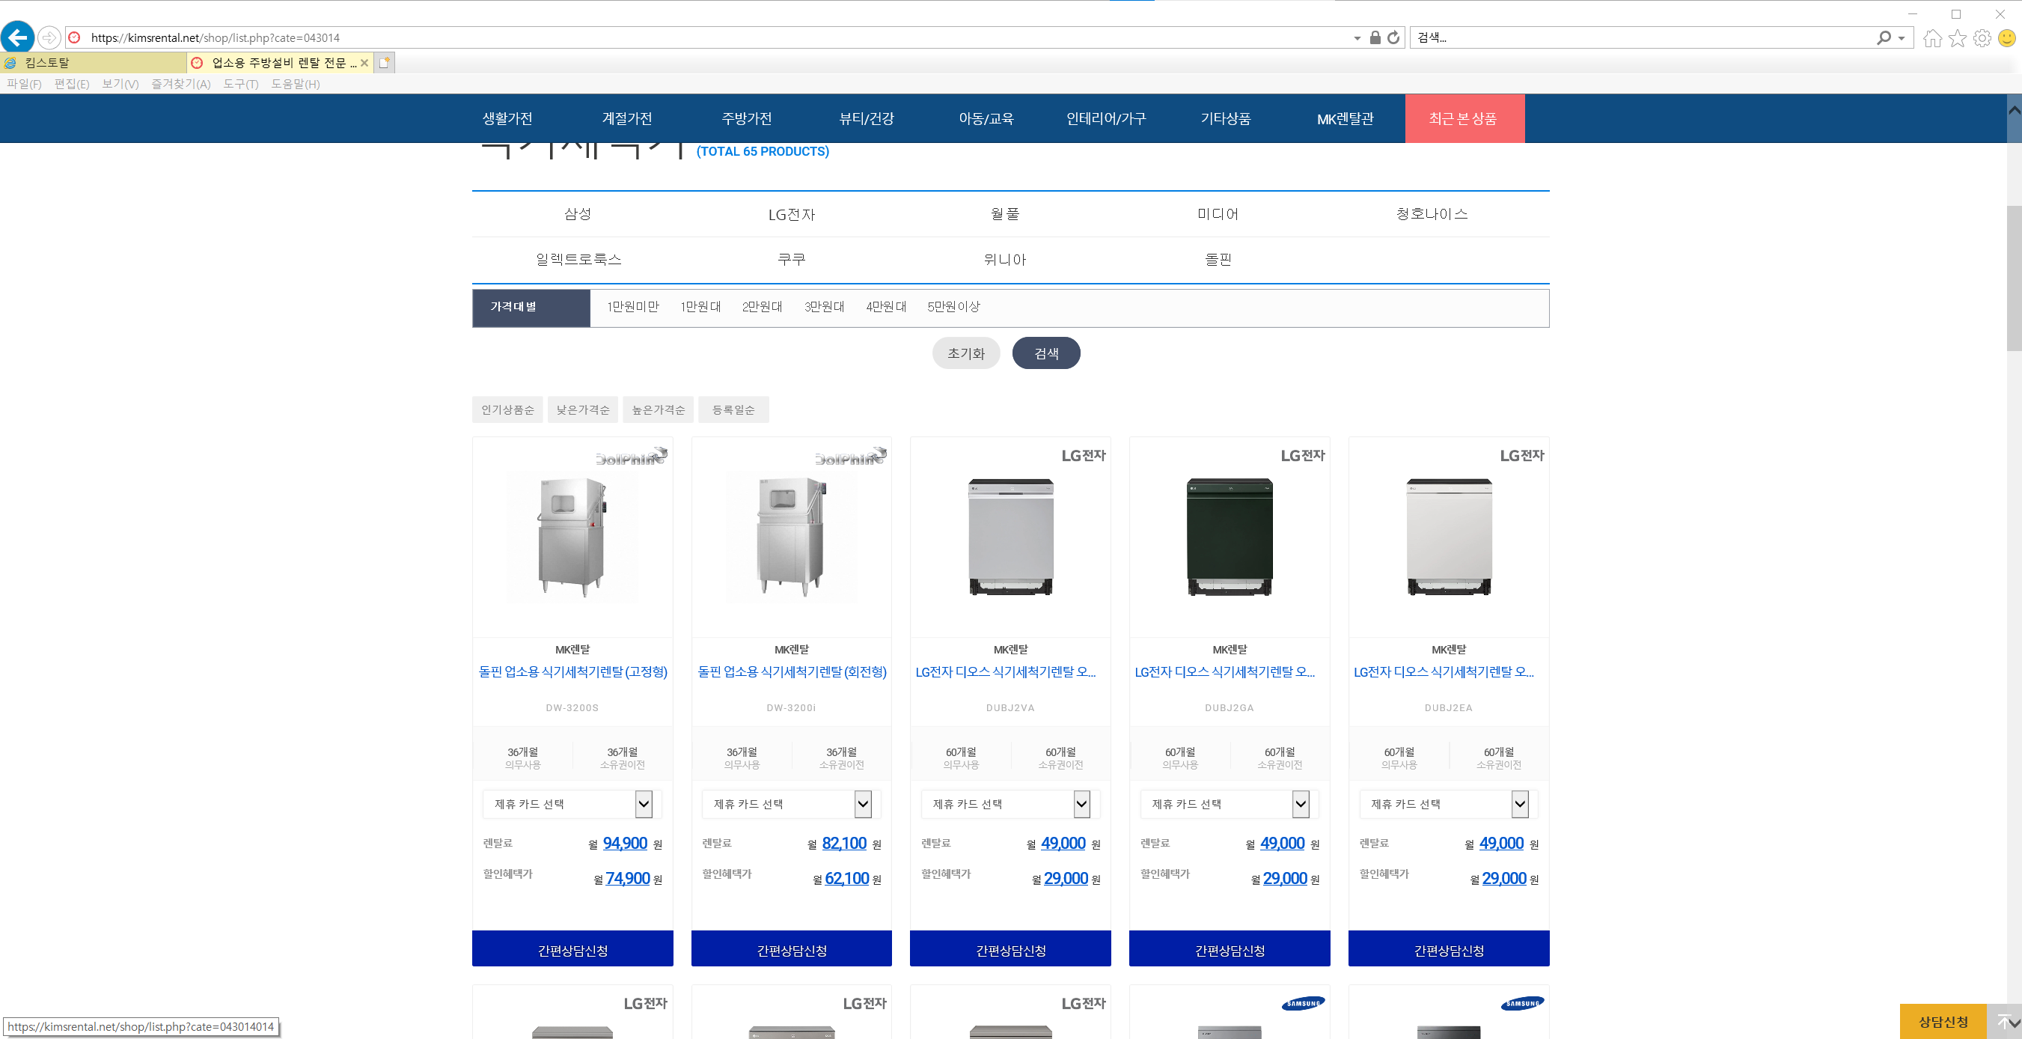2022x1039 pixels.
Task: Click the 초기화 reset button
Action: click(966, 353)
